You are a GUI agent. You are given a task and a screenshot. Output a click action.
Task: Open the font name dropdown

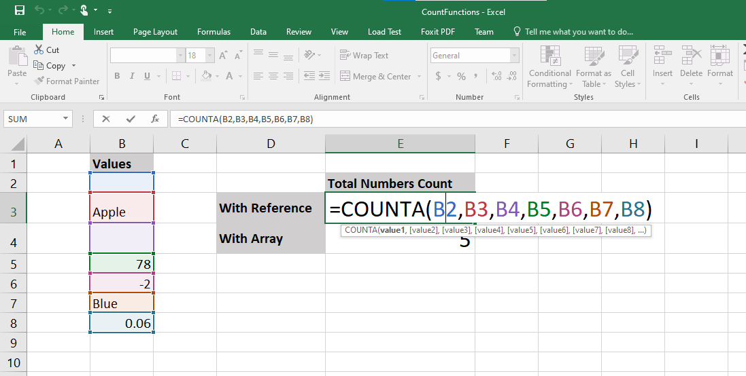[x=180, y=56]
